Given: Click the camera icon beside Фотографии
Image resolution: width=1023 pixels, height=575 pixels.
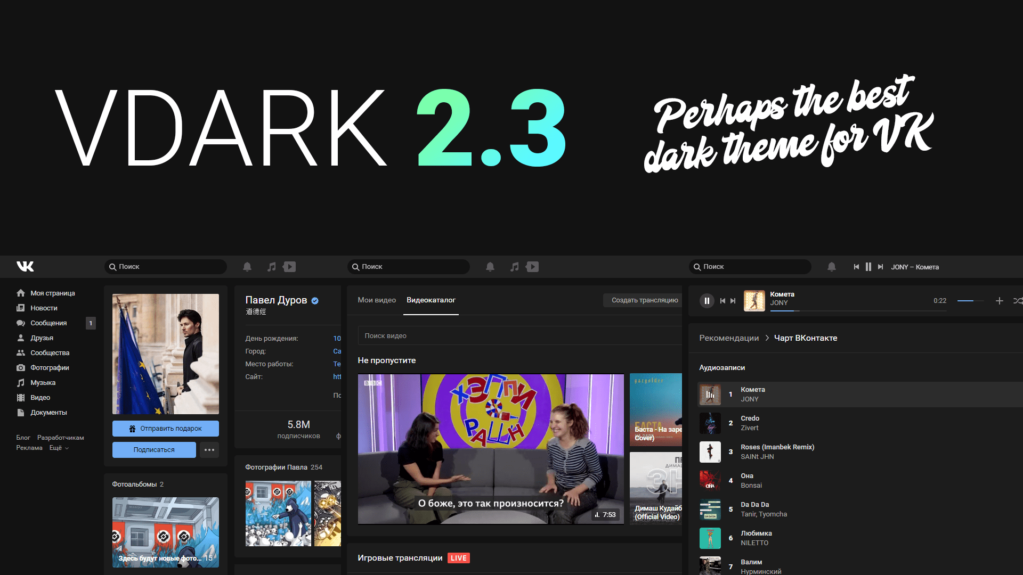Looking at the screenshot, I should [x=21, y=367].
